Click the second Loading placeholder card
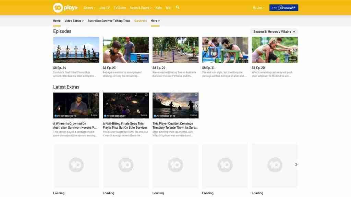 pos(126,166)
